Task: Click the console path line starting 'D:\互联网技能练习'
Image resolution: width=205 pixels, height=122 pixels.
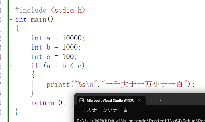Action: point(141,120)
